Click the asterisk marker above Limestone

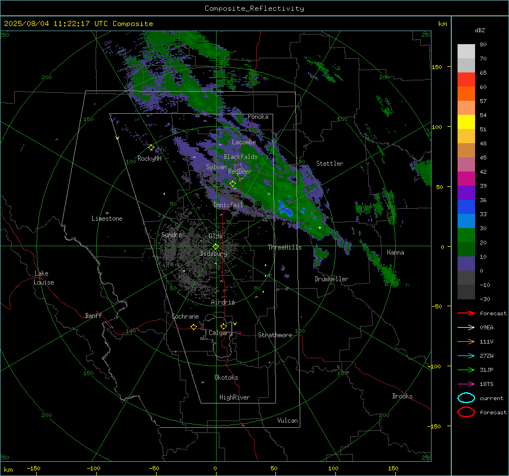pyautogui.click(x=107, y=213)
